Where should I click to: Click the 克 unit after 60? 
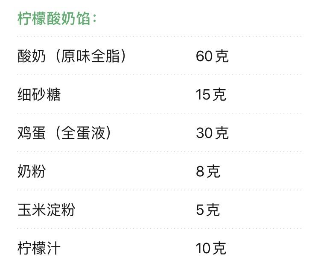pos(222,56)
